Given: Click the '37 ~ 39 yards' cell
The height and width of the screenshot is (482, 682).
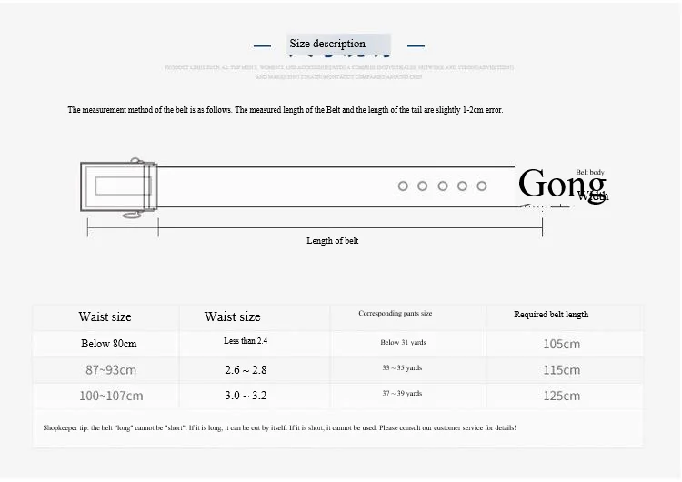Looking at the screenshot, I should (x=402, y=393).
